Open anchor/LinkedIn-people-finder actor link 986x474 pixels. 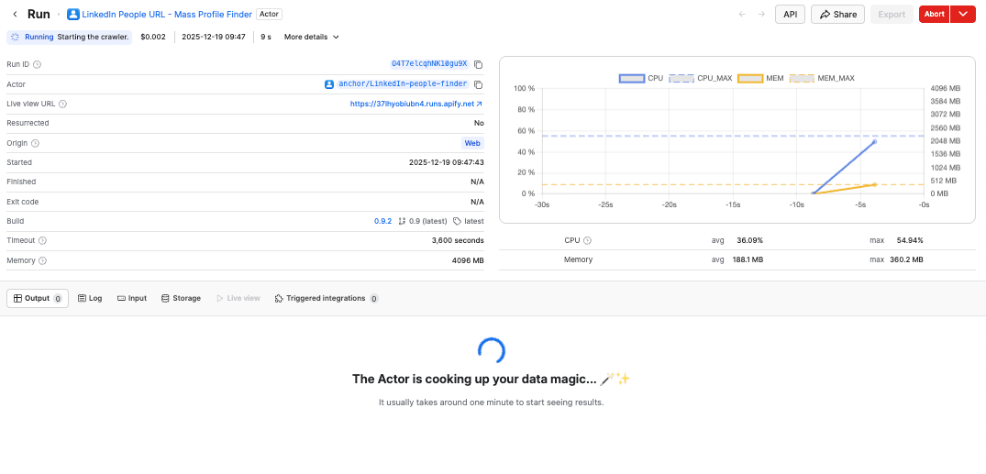403,83
